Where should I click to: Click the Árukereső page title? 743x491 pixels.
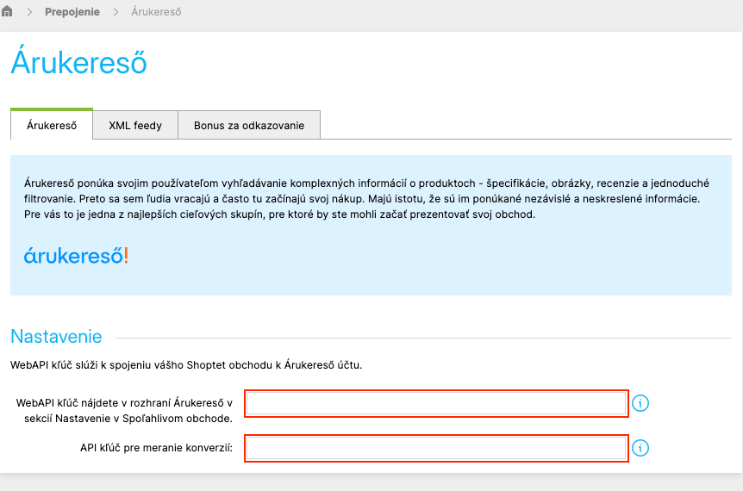78,61
